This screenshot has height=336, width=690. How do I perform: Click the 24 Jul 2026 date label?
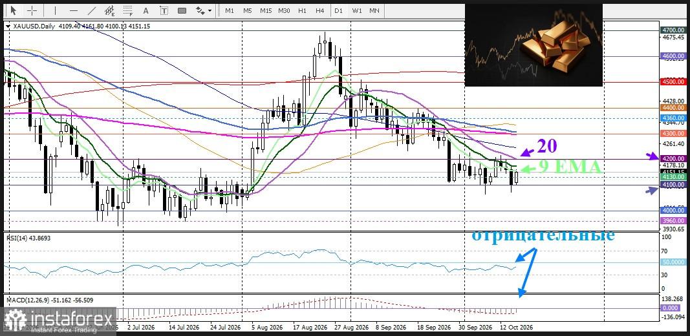tap(225, 328)
